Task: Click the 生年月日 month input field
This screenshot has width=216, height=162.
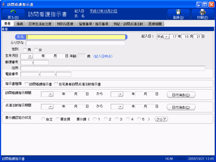Action: pos(49,56)
